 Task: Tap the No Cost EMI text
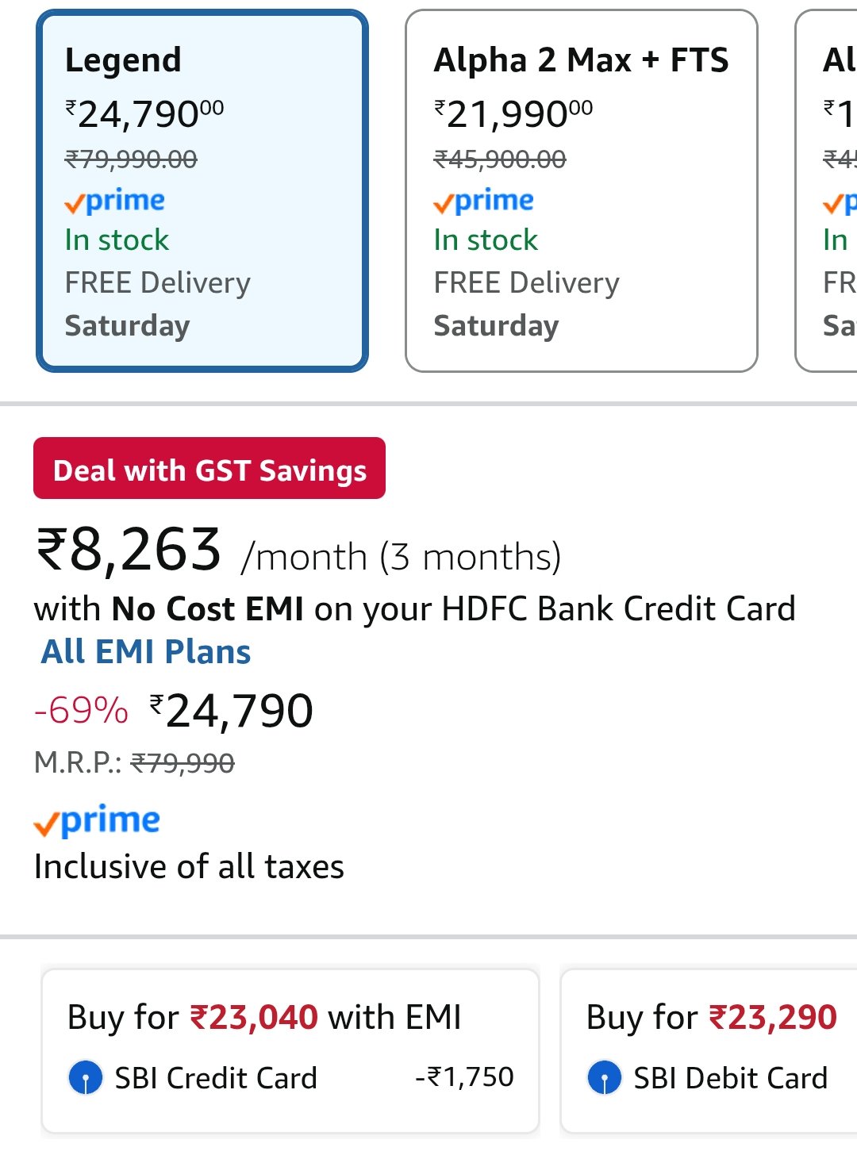[x=208, y=609]
